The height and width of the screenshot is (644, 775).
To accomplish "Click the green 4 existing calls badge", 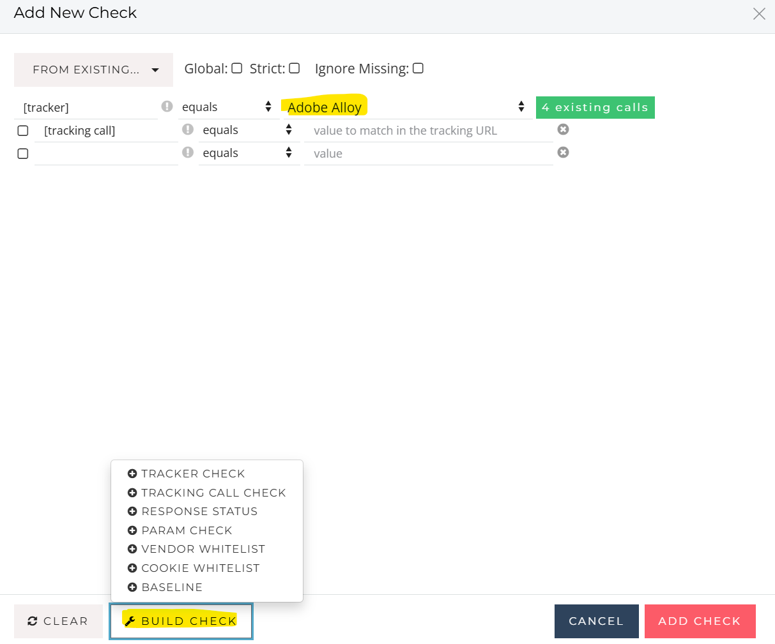I will pyautogui.click(x=595, y=107).
